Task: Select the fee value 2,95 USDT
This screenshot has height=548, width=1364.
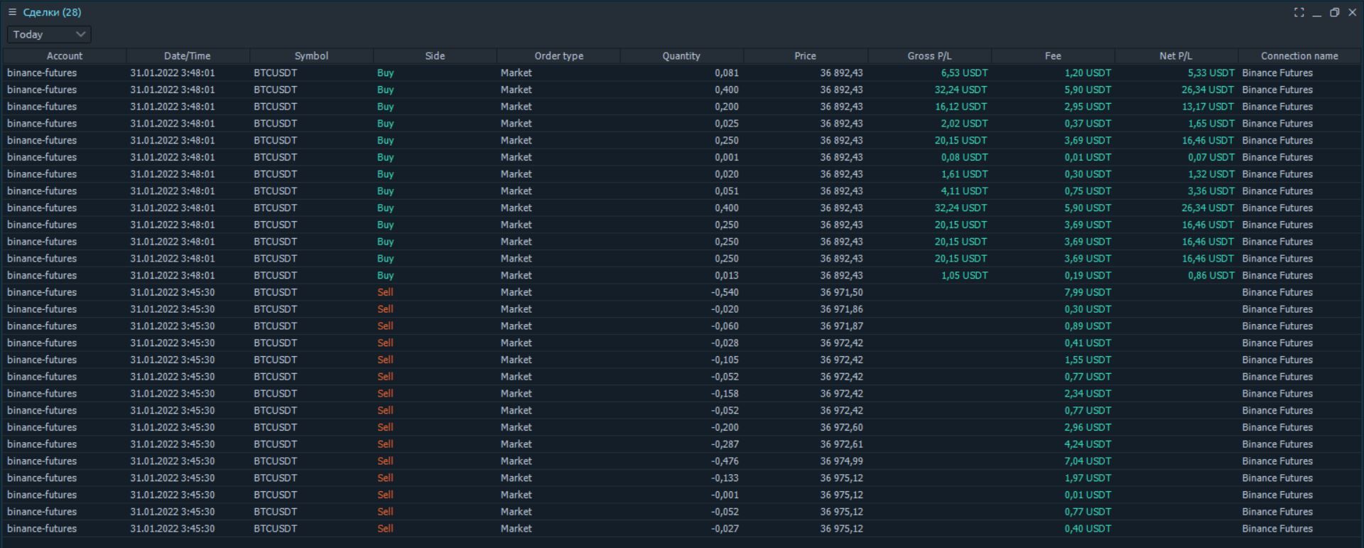Action: pyautogui.click(x=1088, y=107)
